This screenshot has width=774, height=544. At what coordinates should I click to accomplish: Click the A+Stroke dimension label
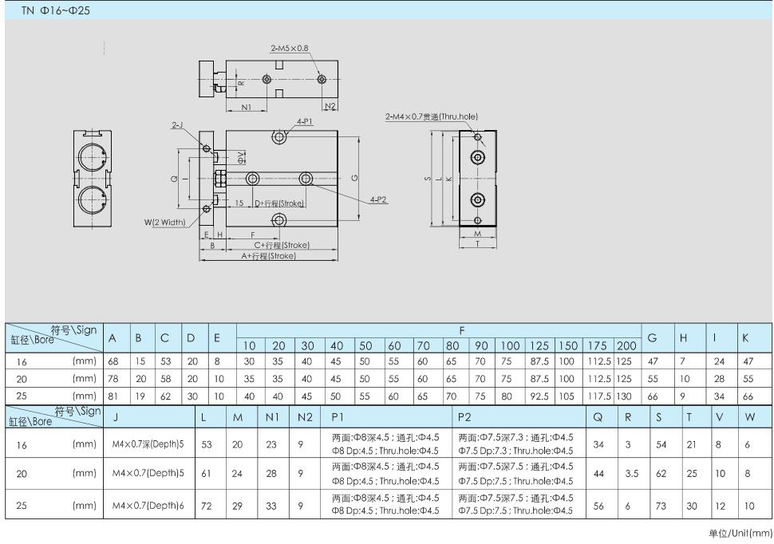point(271,256)
